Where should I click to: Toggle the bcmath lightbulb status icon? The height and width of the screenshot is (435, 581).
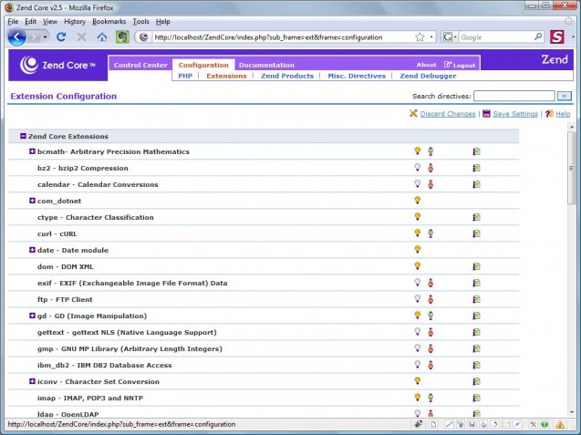pos(417,150)
